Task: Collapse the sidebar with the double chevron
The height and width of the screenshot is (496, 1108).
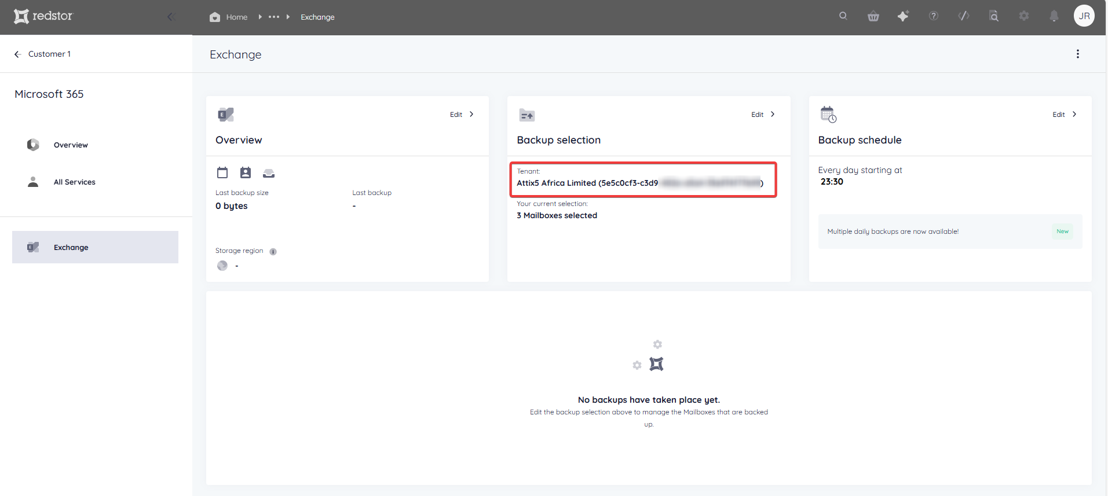Action: point(171,17)
